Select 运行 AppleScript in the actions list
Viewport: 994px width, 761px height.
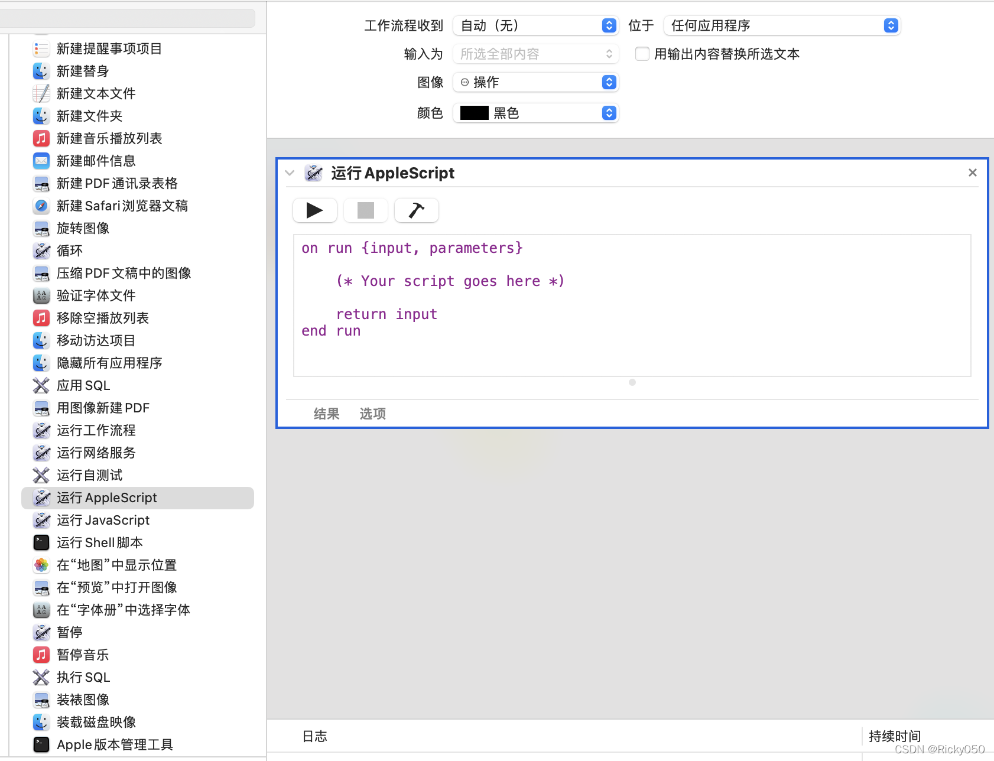click(138, 498)
